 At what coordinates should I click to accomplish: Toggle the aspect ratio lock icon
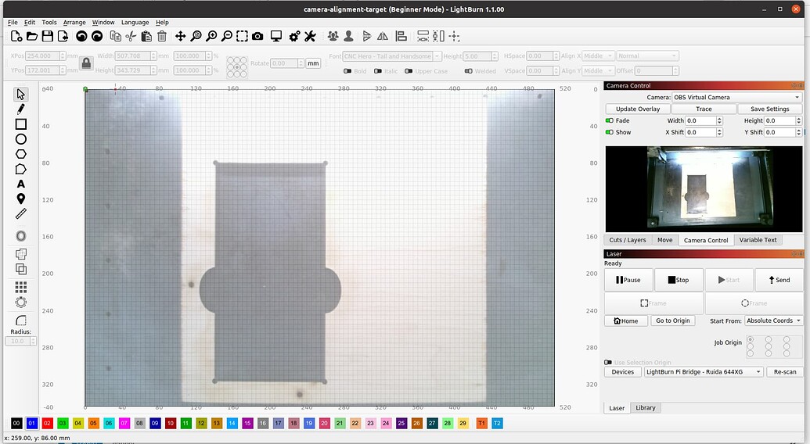pos(86,63)
